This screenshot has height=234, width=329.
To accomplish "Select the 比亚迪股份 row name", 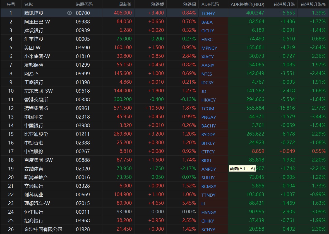I will point(36,134).
